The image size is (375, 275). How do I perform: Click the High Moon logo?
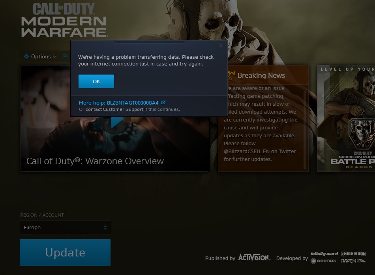tap(353, 254)
